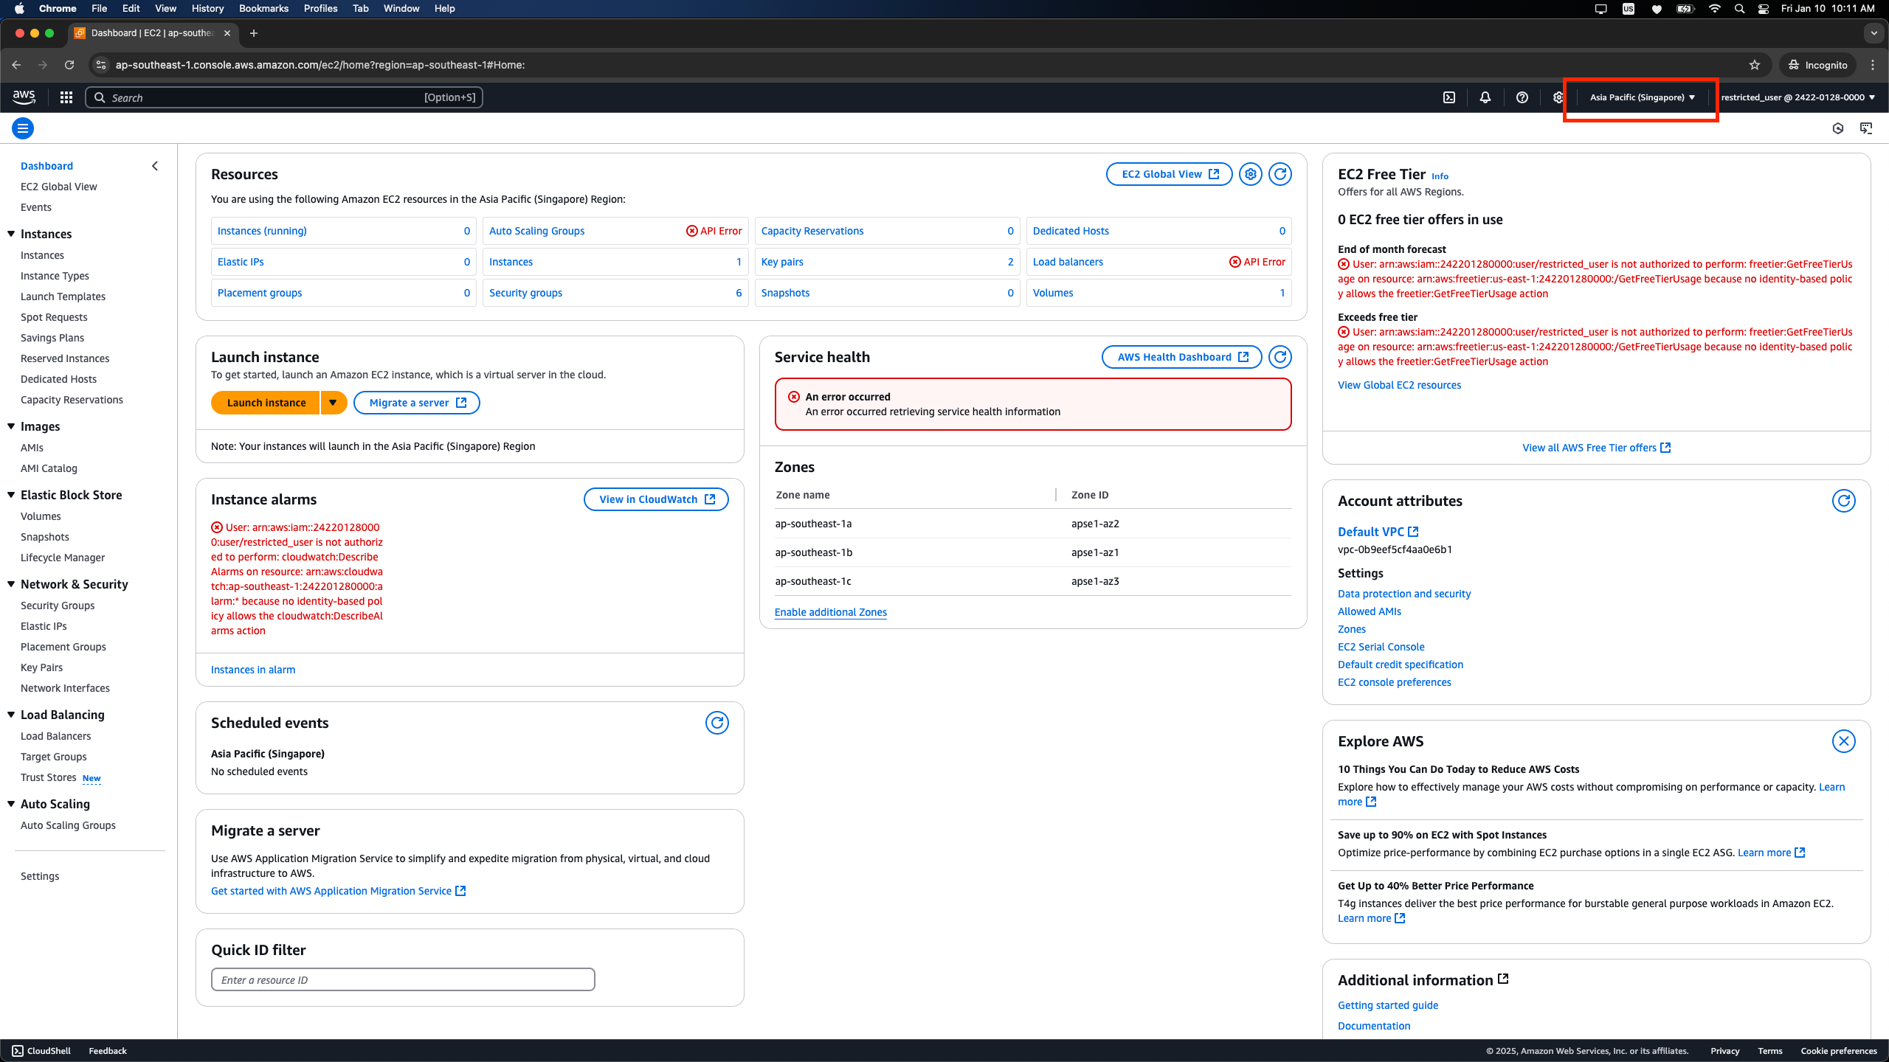Viewport: 1889px width, 1062px height.
Task: Open Chrome three-dot menu
Action: (x=1873, y=65)
